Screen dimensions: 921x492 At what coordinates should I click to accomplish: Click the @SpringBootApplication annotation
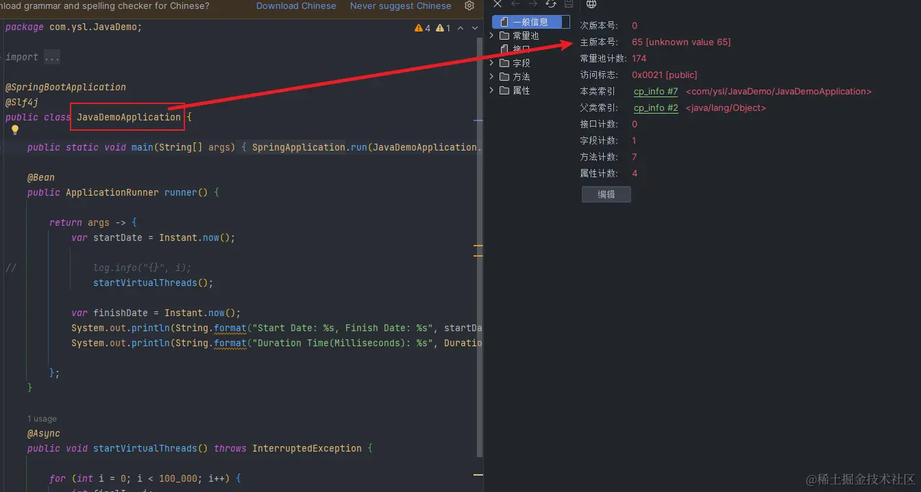click(x=66, y=87)
